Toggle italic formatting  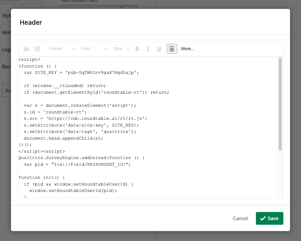(x=148, y=49)
